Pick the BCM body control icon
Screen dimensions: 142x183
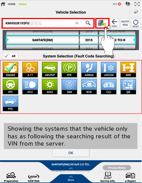point(89,86)
